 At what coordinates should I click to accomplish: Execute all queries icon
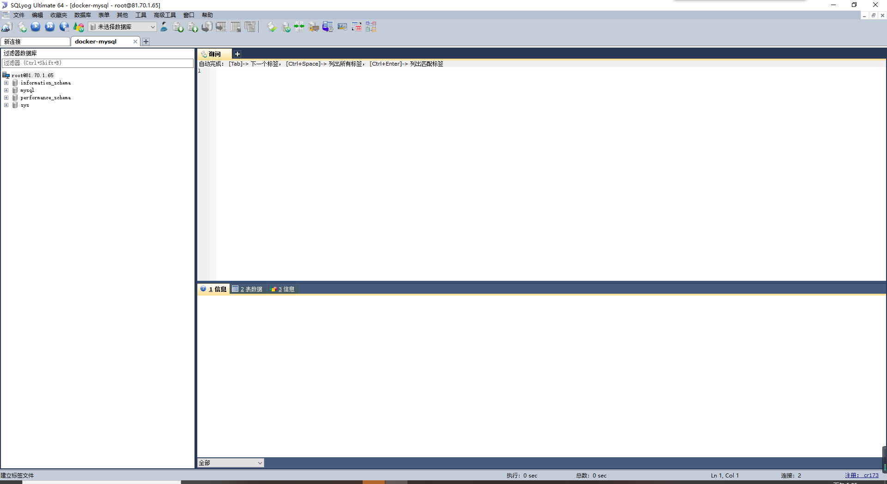pyautogui.click(x=50, y=27)
